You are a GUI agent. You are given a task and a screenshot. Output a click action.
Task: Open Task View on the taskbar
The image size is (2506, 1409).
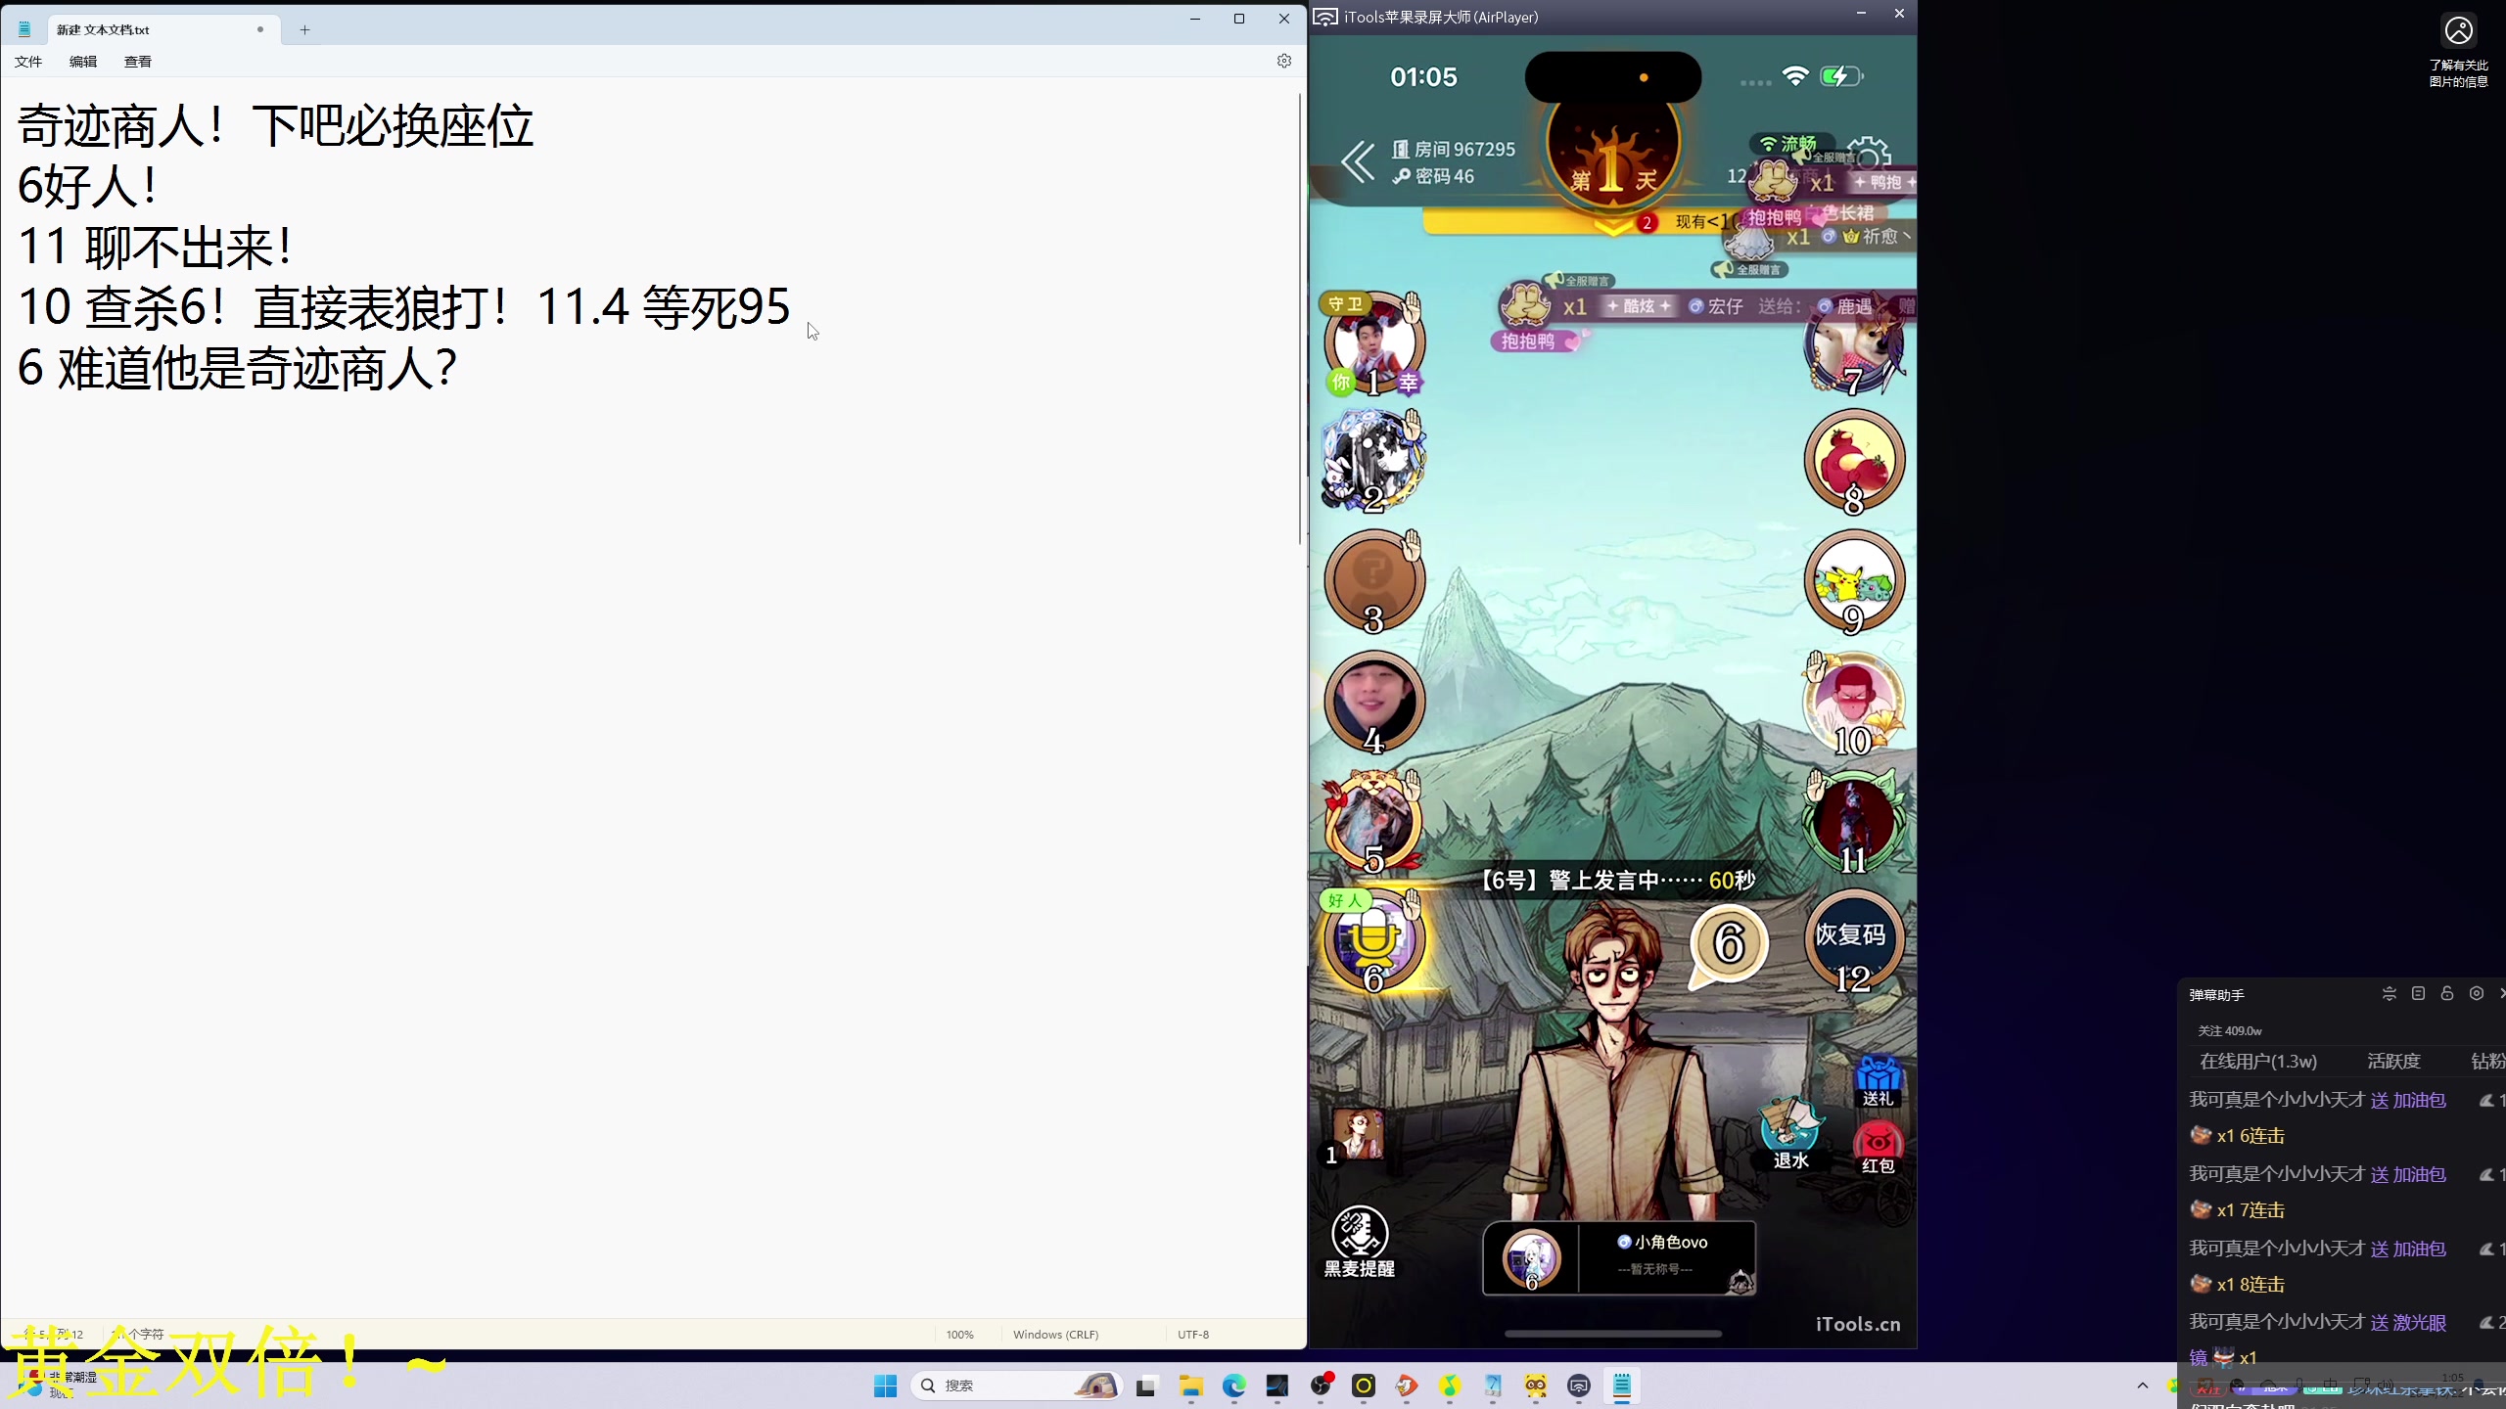pos(1145,1386)
